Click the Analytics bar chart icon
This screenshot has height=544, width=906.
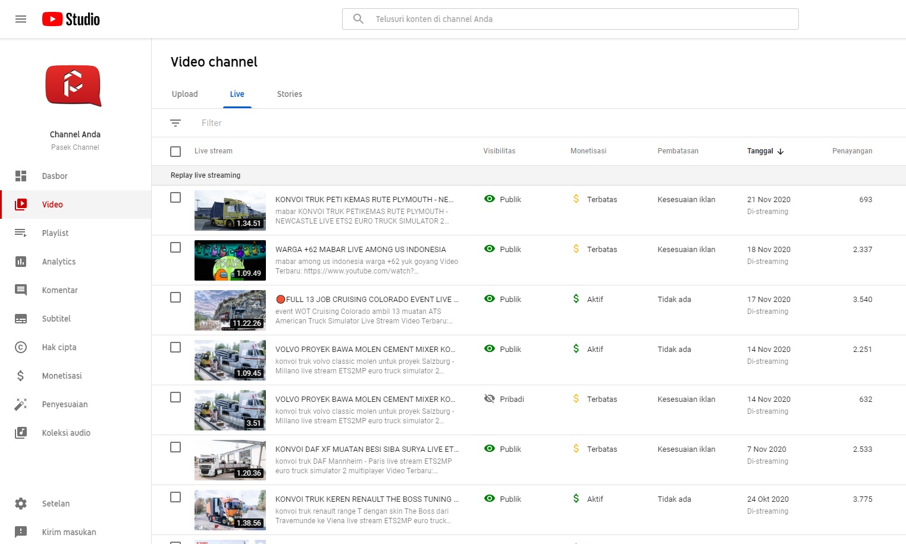coord(21,262)
